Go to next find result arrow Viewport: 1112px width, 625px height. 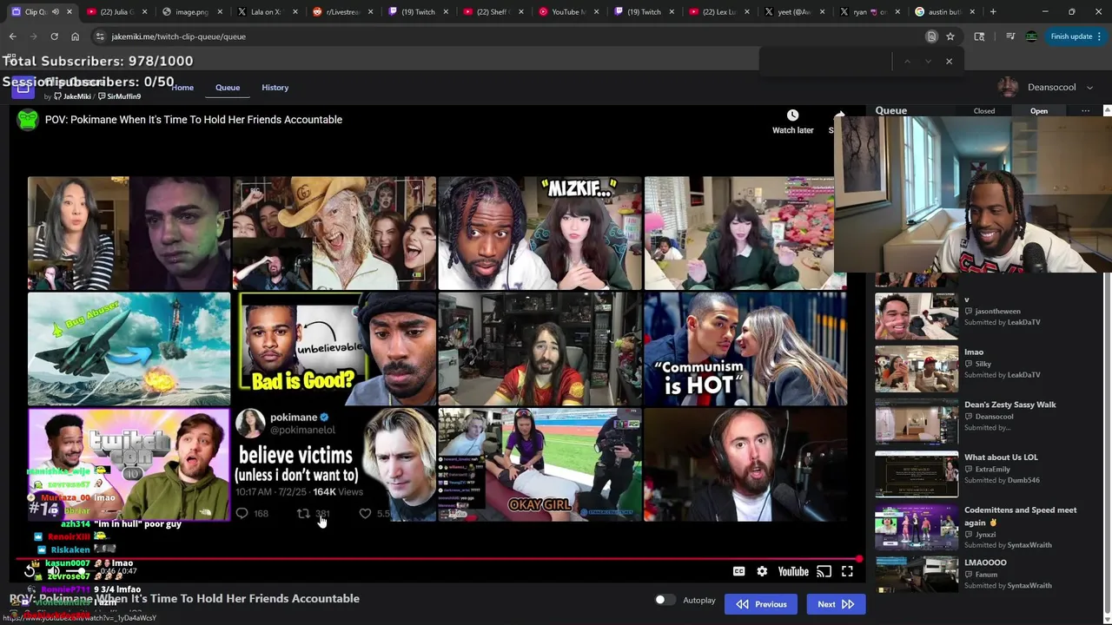click(928, 62)
